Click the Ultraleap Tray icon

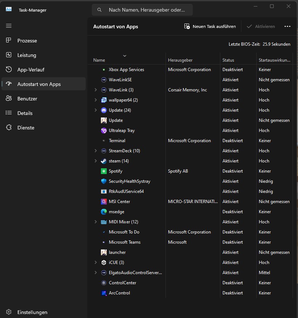[x=104, y=131]
